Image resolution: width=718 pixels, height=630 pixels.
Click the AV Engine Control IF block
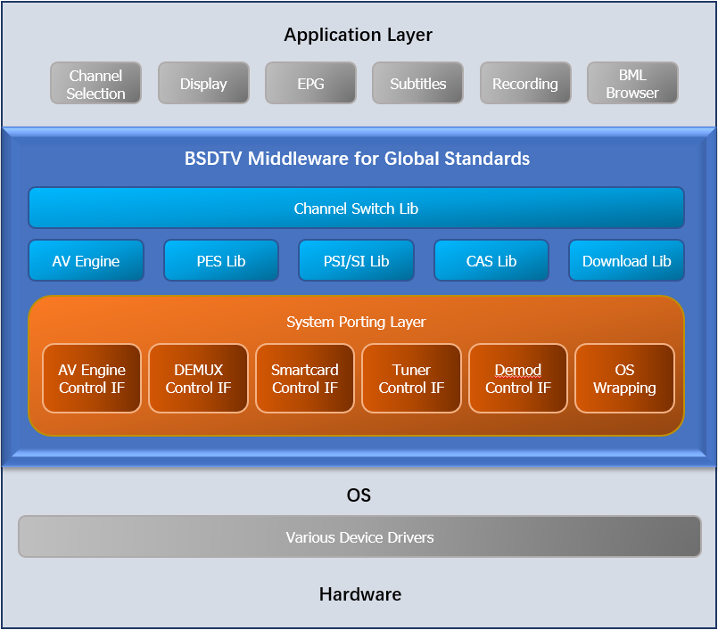92,379
